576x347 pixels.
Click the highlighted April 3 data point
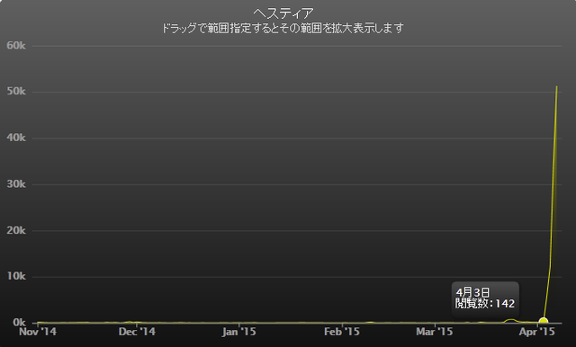click(544, 322)
